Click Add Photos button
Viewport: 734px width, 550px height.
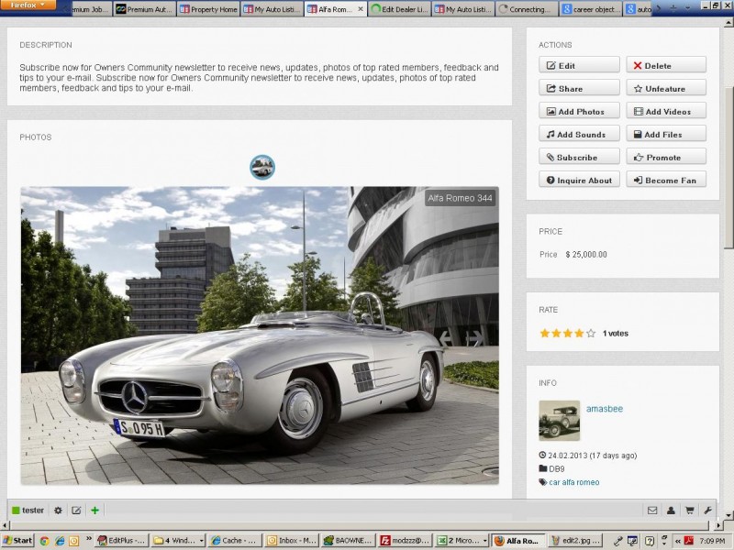(579, 111)
